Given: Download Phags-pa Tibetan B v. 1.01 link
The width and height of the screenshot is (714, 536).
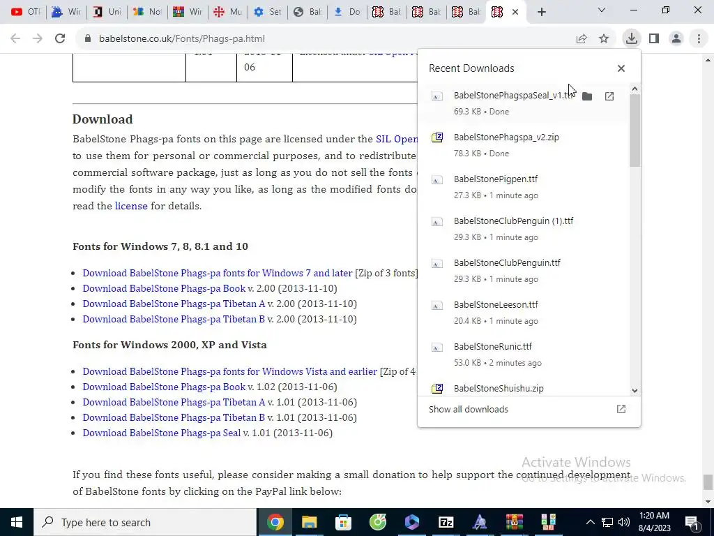Looking at the screenshot, I should [x=174, y=417].
